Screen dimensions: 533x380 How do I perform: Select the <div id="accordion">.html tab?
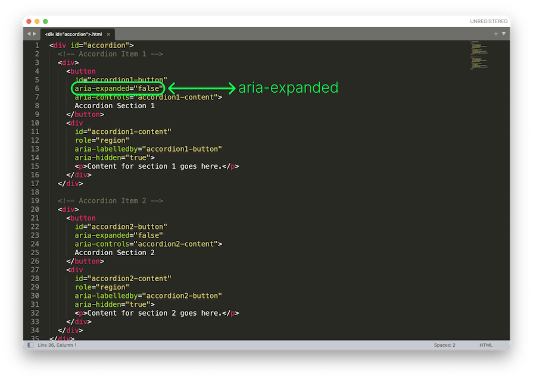tap(73, 34)
